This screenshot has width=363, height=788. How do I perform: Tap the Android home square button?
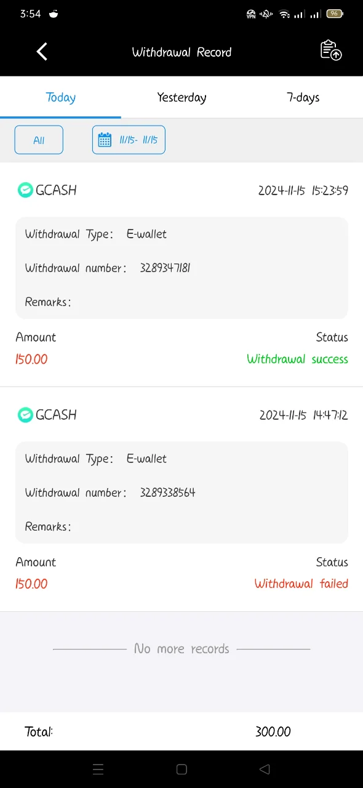pos(181,769)
